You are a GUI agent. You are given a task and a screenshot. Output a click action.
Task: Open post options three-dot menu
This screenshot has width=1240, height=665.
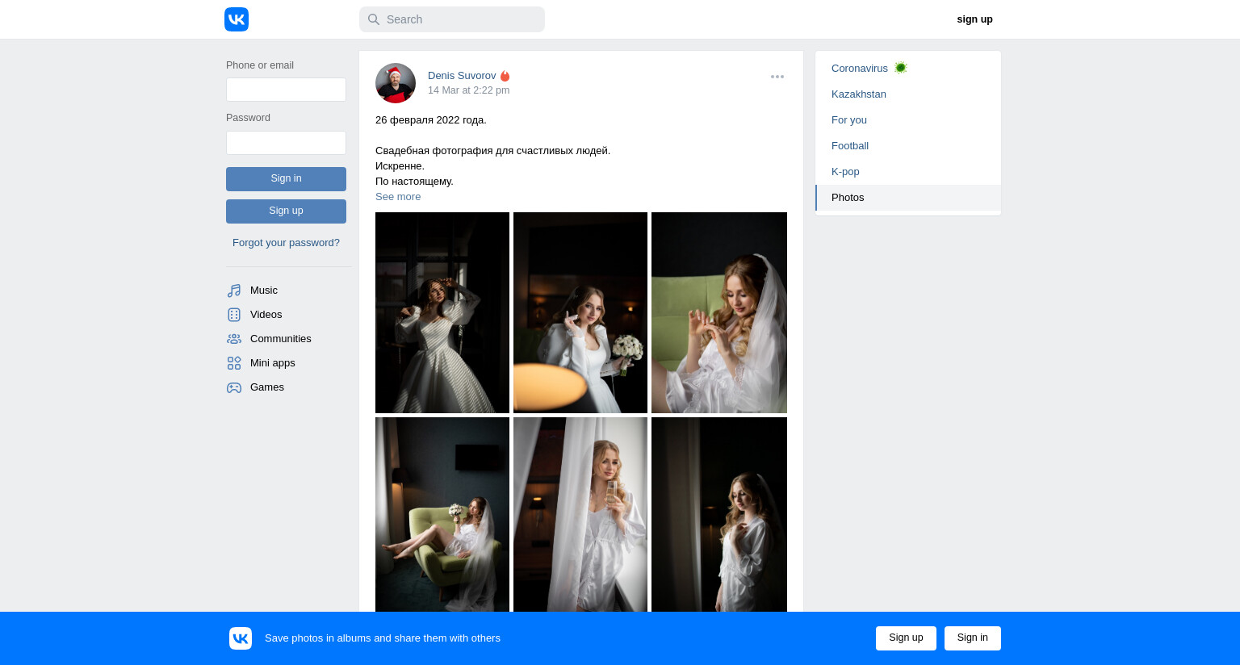point(777,77)
